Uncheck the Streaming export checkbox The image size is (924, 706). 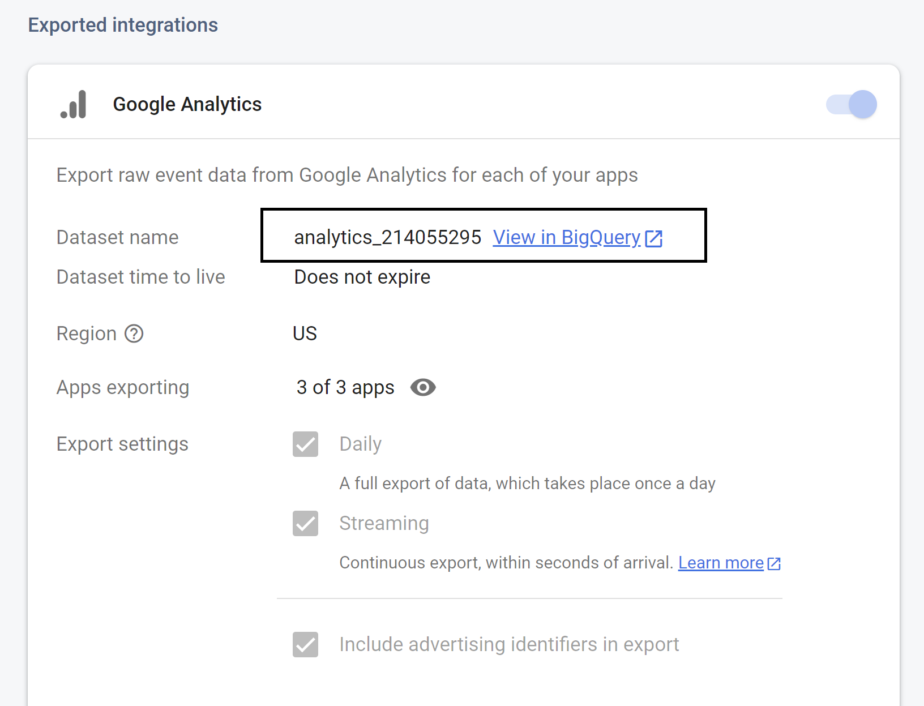[305, 523]
